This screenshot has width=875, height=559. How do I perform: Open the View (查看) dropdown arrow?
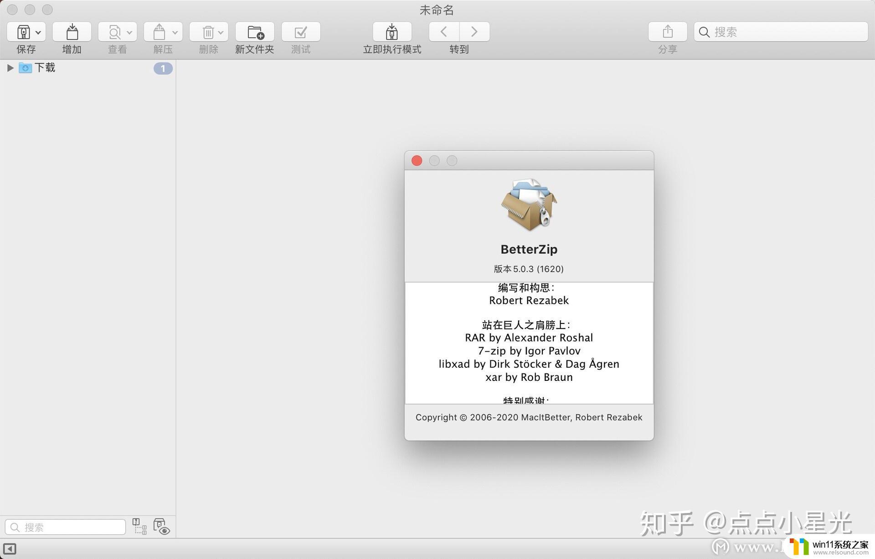click(x=129, y=32)
